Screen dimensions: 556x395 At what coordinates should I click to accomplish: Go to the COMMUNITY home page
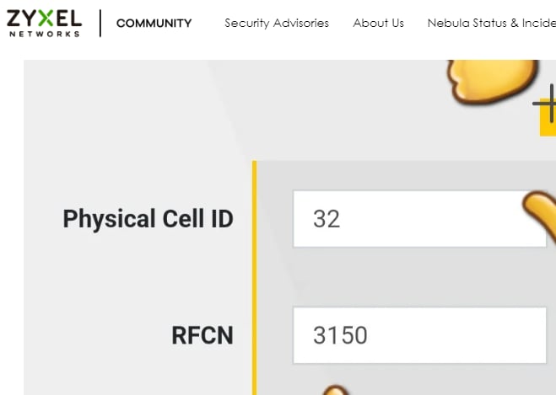[x=154, y=24]
